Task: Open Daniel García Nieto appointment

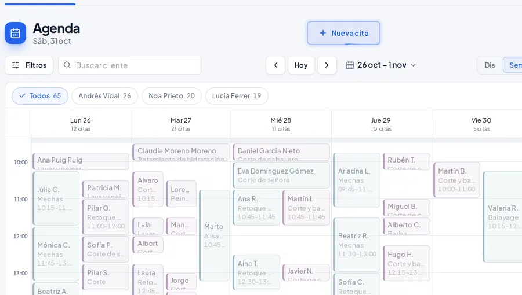Action: pos(281,152)
